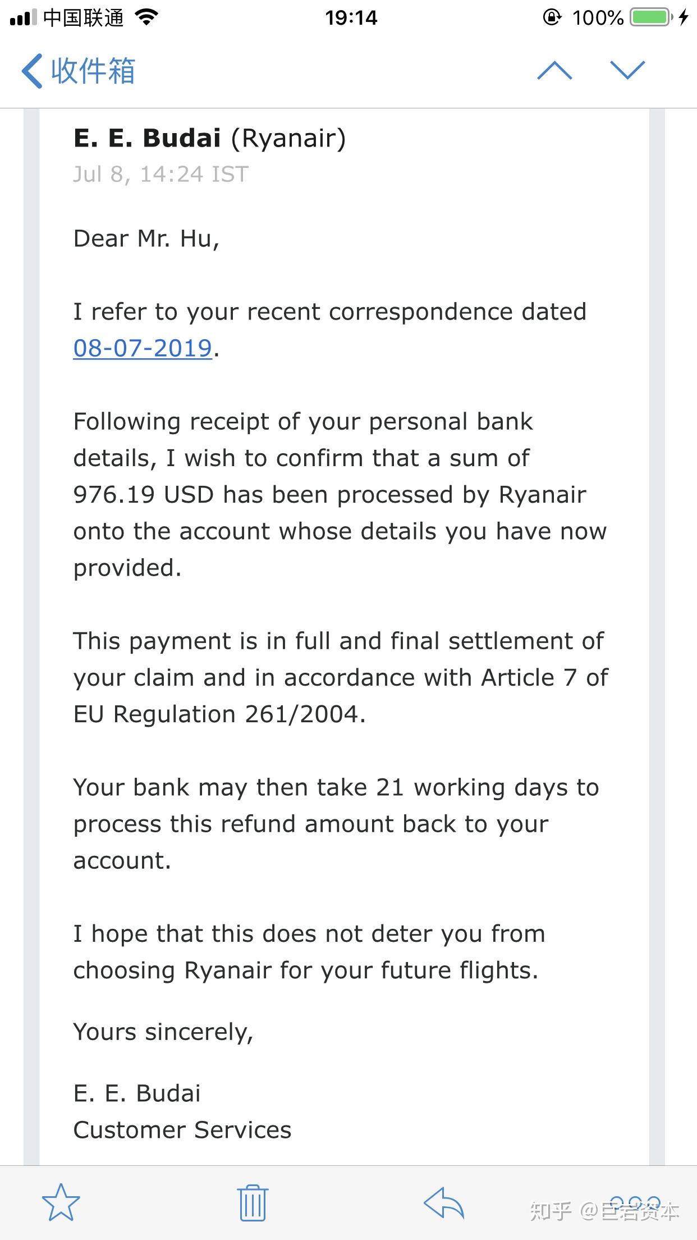Screen dimensions: 697x1240
Task: Tap the 100% battery percentage text
Action: (x=598, y=18)
